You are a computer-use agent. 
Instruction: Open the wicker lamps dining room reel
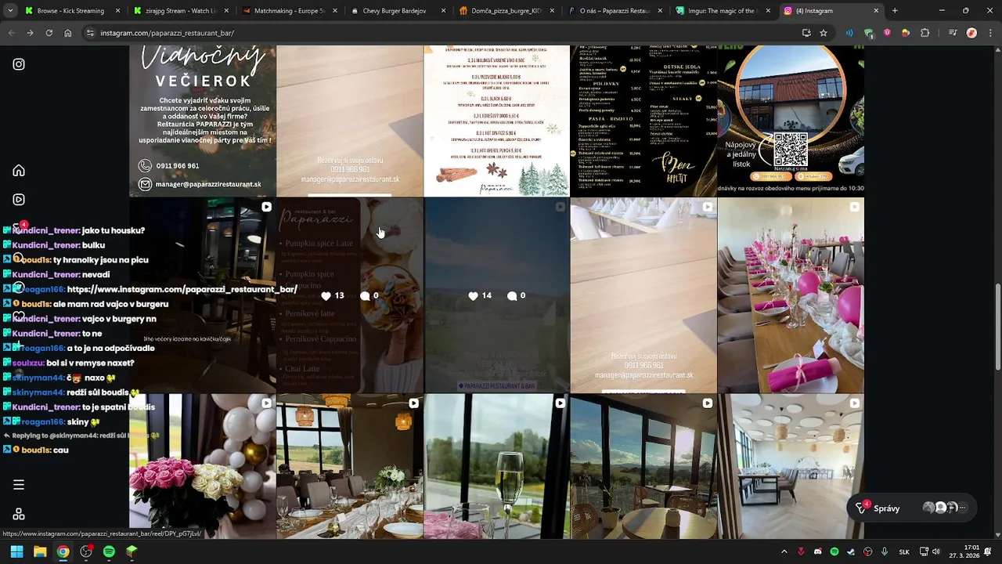point(350,467)
